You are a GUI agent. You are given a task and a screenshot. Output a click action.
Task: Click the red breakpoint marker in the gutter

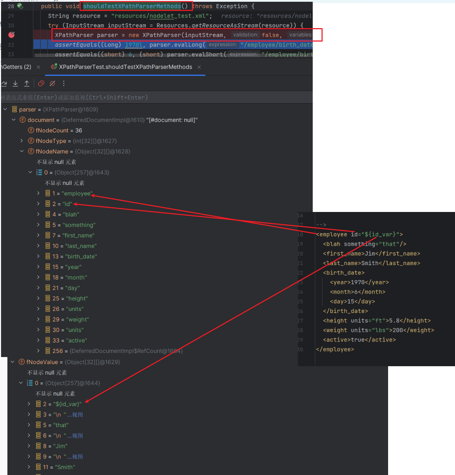coord(12,35)
